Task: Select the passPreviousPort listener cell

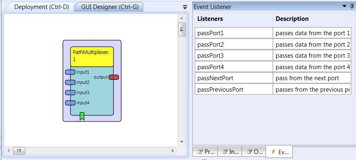Action: [234, 90]
